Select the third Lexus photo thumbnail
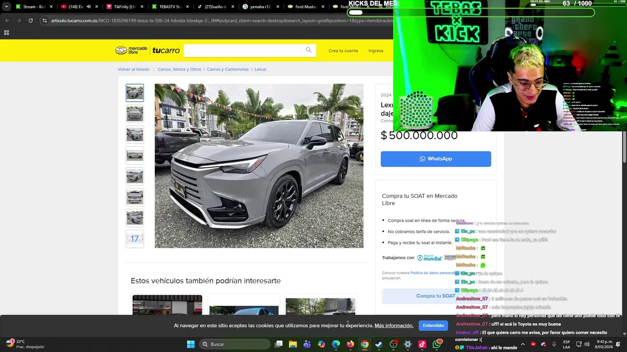The height and width of the screenshot is (352, 627). [x=135, y=134]
